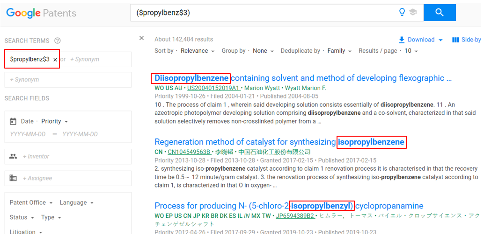Click the $propylbenz$3 search term chip text
The height and width of the screenshot is (236, 484).
29,59
